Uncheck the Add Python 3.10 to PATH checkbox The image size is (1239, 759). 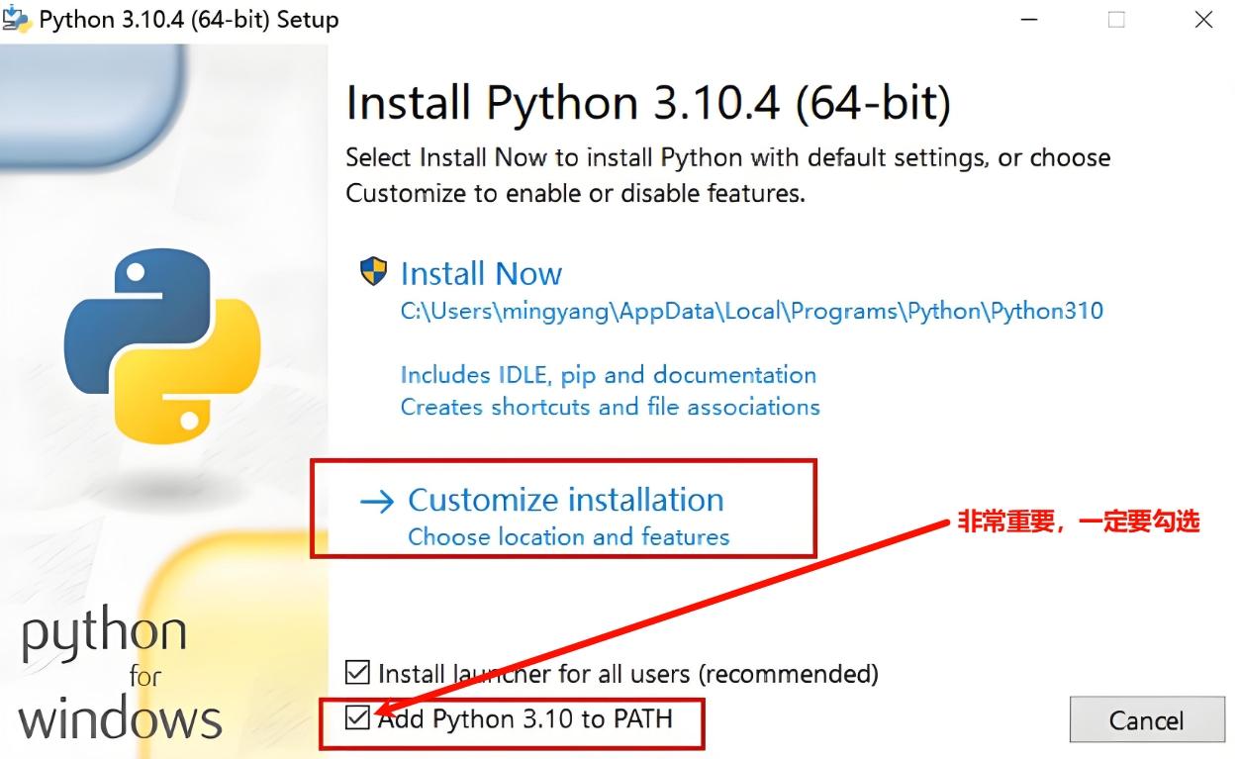pyautogui.click(x=356, y=718)
